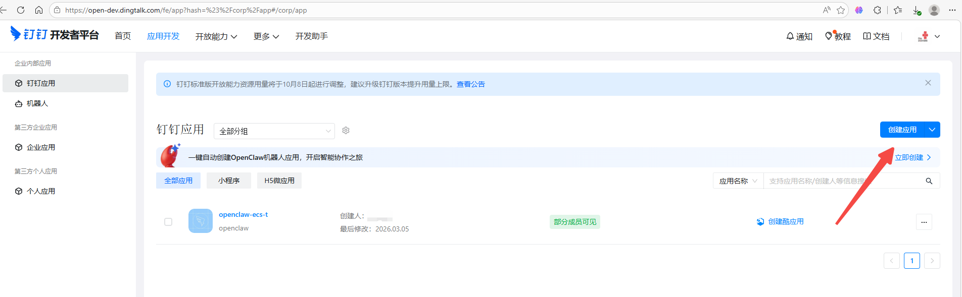Go to previous page arrow

click(x=892, y=261)
